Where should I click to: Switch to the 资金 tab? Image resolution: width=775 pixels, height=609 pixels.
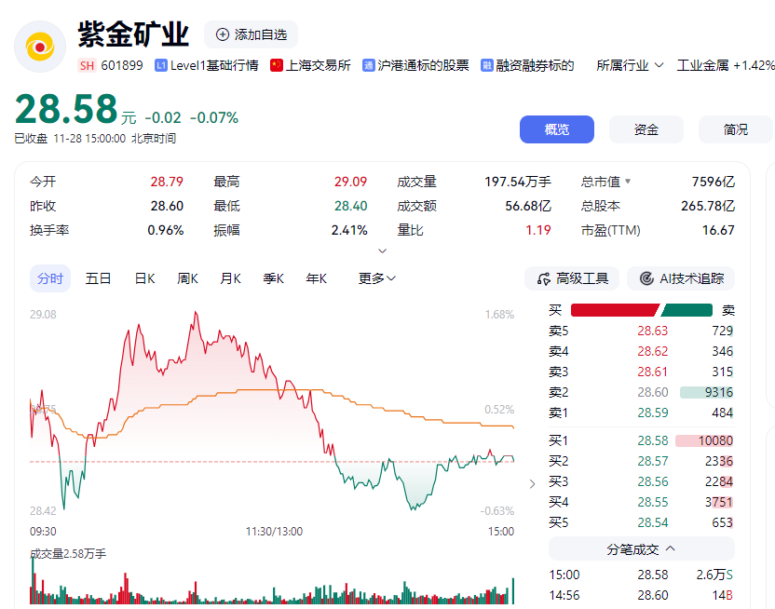[x=646, y=129]
